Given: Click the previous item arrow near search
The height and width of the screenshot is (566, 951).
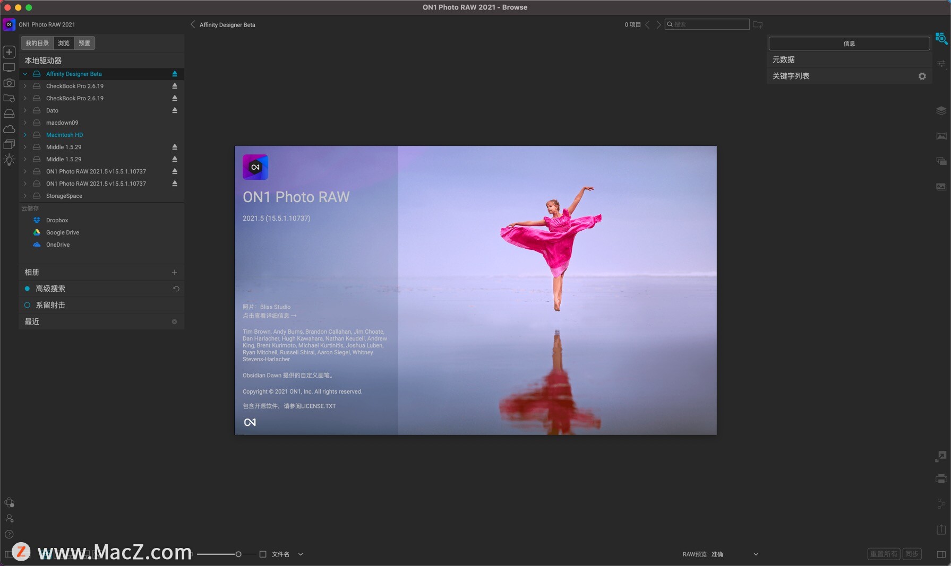Looking at the screenshot, I should pos(647,24).
